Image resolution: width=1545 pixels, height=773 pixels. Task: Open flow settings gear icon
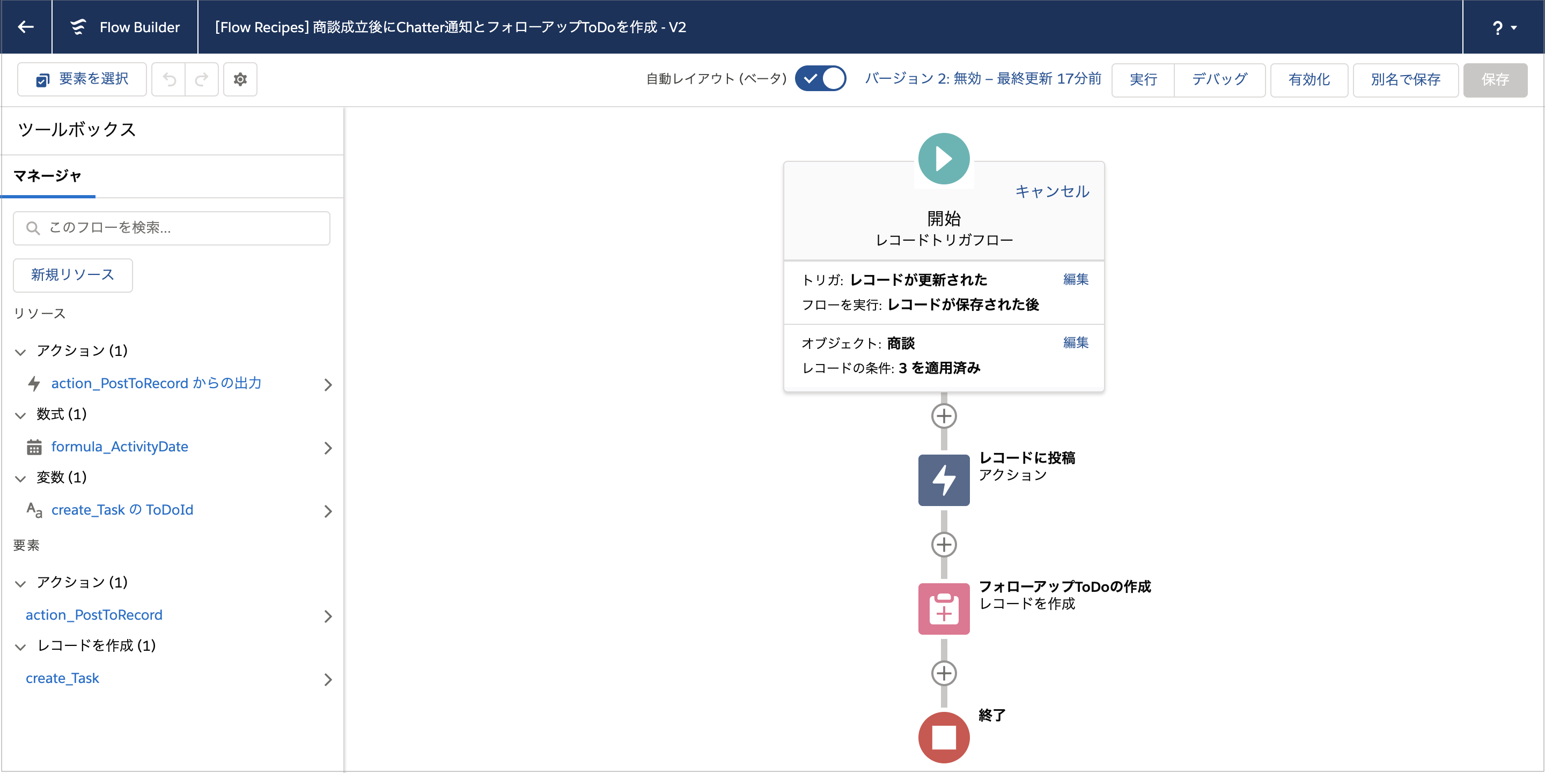240,79
